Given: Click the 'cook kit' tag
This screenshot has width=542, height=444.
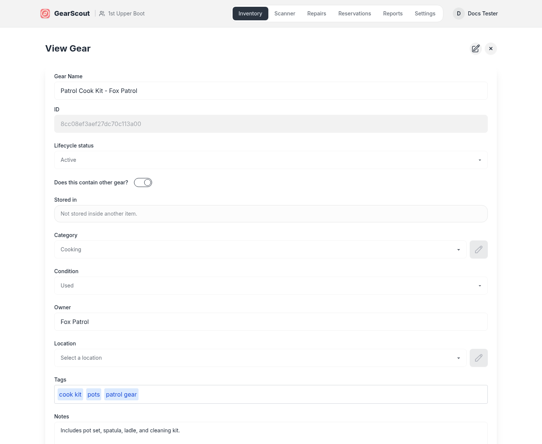Looking at the screenshot, I should click(70, 394).
